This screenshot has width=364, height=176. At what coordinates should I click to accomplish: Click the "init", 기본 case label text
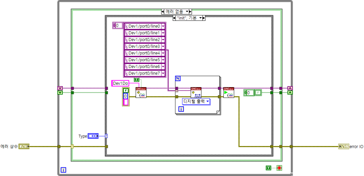[187, 18]
